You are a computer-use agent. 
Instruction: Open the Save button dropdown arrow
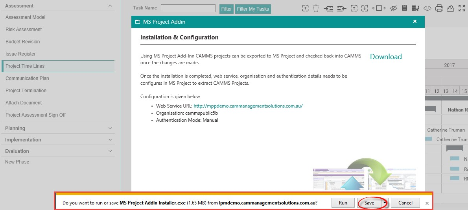385,203
